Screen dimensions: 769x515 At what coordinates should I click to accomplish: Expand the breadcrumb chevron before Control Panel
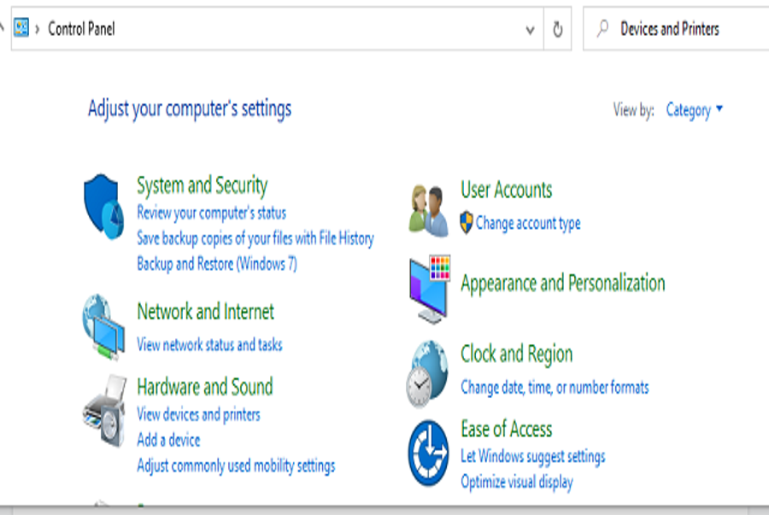38,29
